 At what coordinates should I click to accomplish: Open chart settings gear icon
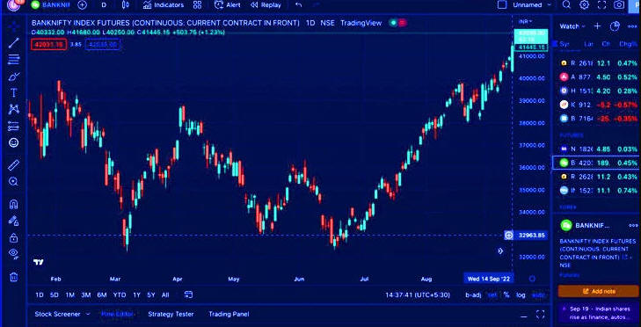click(584, 5)
